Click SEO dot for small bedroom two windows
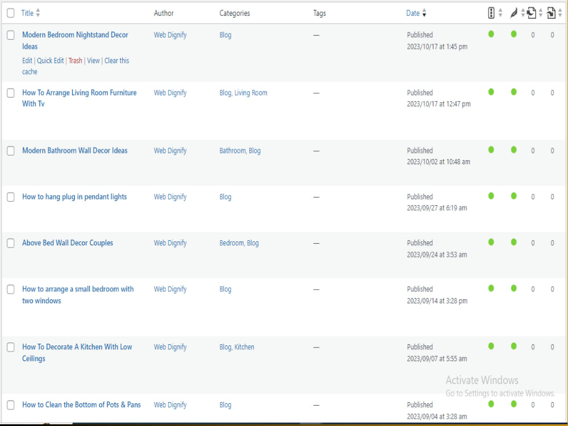Image resolution: width=568 pixels, height=426 pixels. tap(491, 289)
